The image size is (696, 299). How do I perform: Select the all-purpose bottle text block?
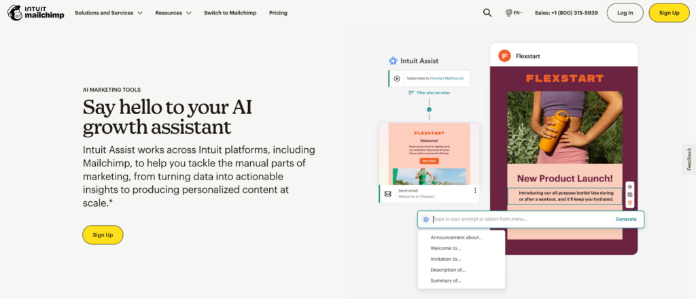565,196
